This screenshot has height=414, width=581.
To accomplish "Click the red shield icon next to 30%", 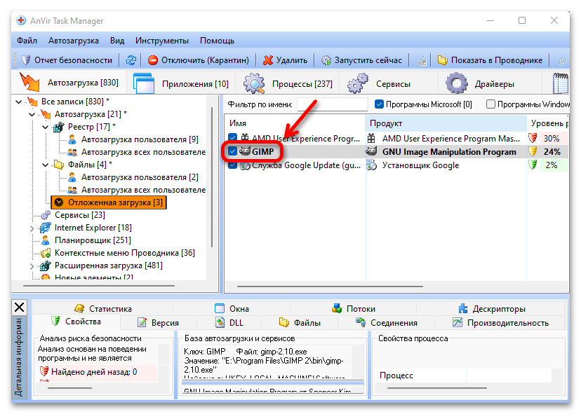I will [x=533, y=139].
